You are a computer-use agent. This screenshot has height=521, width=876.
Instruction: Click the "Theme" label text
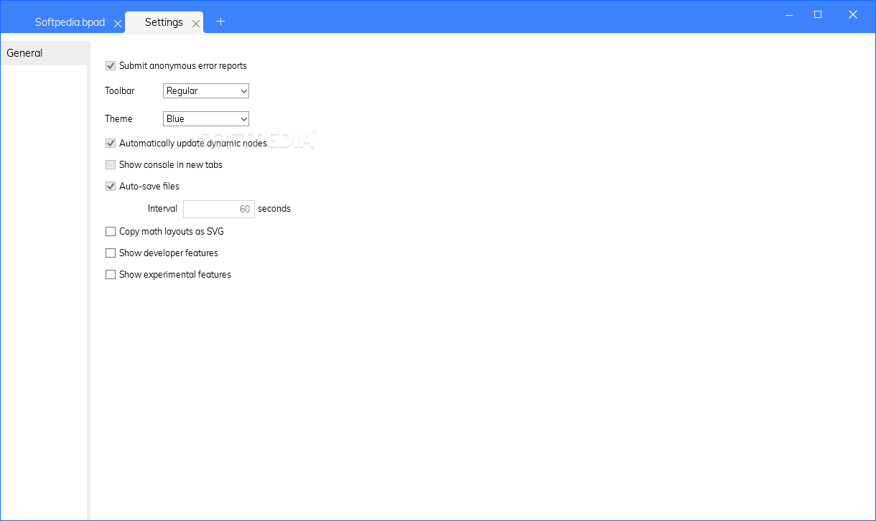(118, 119)
